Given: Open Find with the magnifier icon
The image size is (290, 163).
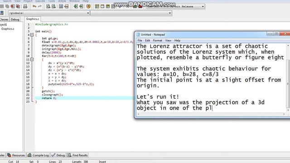Looking at the screenshot, I should click(48, 6).
